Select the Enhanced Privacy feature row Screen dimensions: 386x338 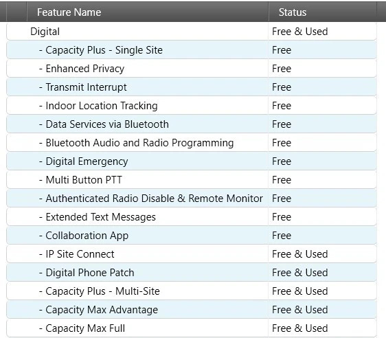click(192, 69)
